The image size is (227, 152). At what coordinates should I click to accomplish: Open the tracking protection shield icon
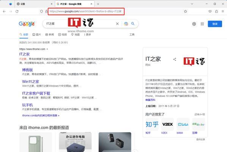pos(41,11)
